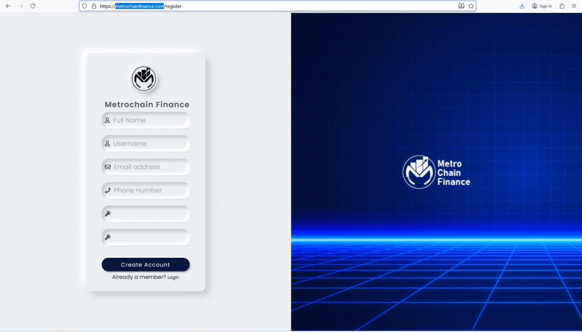Open the tracking protection shield
582x332 pixels.
[85, 6]
